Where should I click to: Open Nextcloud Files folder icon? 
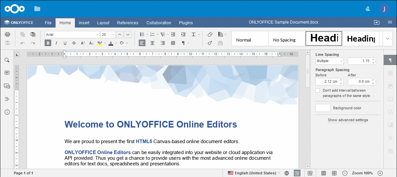point(37,9)
